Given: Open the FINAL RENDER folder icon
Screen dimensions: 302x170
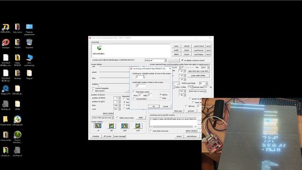Looking at the screenshot, I should [x=17, y=58].
